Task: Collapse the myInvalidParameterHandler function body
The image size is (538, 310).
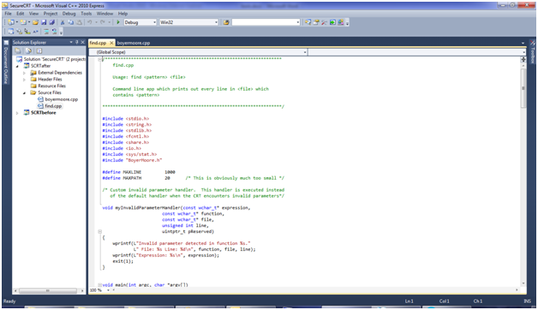Action: (100, 231)
